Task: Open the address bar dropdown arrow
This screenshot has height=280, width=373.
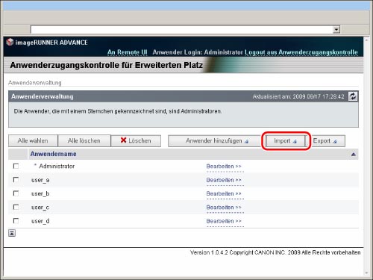Action: click(336, 30)
